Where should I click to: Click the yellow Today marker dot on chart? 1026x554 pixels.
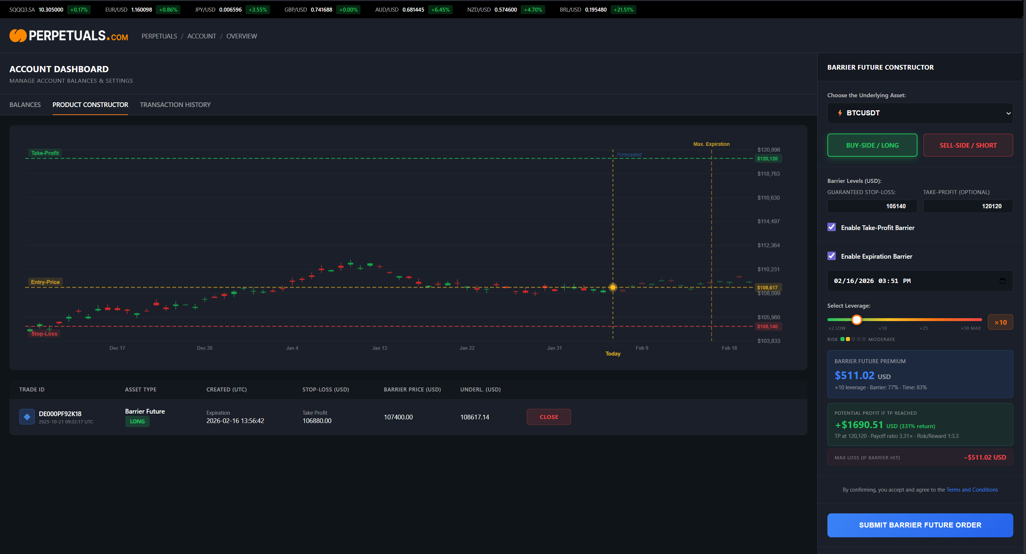point(612,287)
